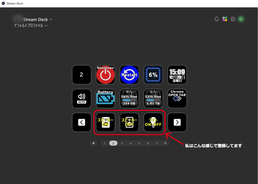The image size is (258, 184).
Task: Switch to page 7 in the pager
Action: pyautogui.click(x=157, y=143)
